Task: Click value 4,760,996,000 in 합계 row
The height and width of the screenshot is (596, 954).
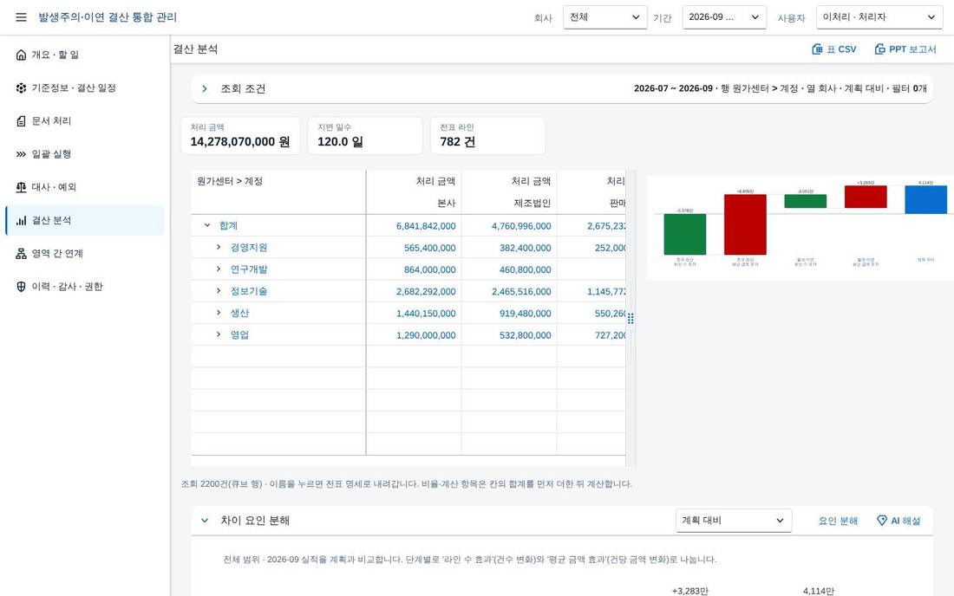Action: [x=521, y=226]
